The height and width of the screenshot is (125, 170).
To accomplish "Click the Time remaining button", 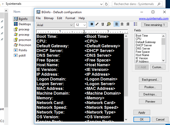I will (x=154, y=25).
